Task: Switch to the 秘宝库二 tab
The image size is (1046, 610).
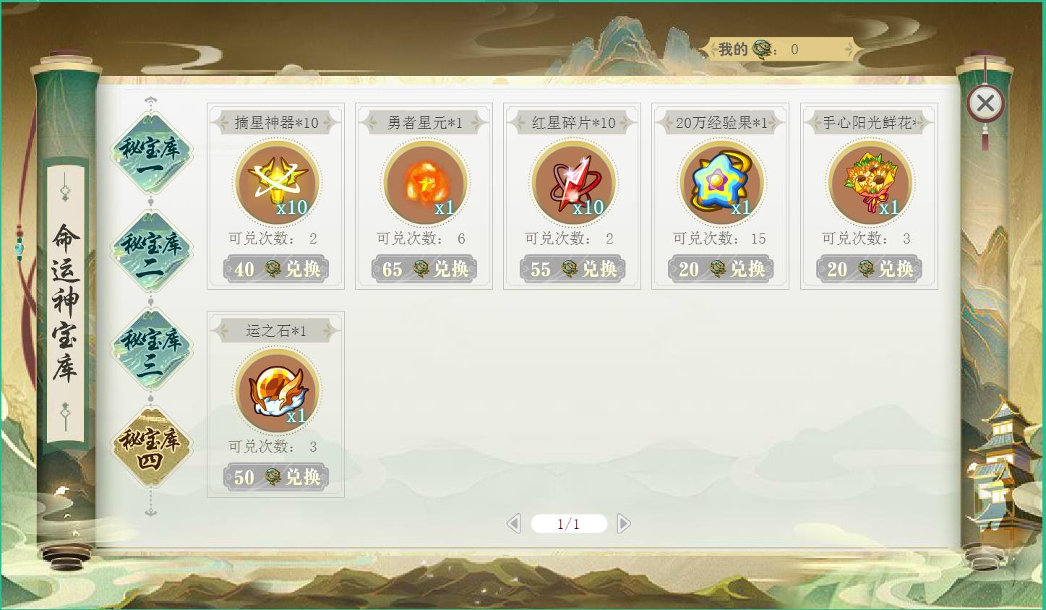Action: pyautogui.click(x=150, y=251)
